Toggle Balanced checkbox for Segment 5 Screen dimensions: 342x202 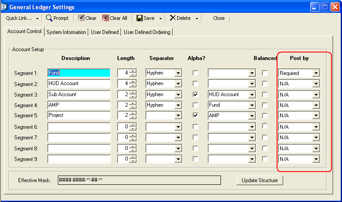265,116
